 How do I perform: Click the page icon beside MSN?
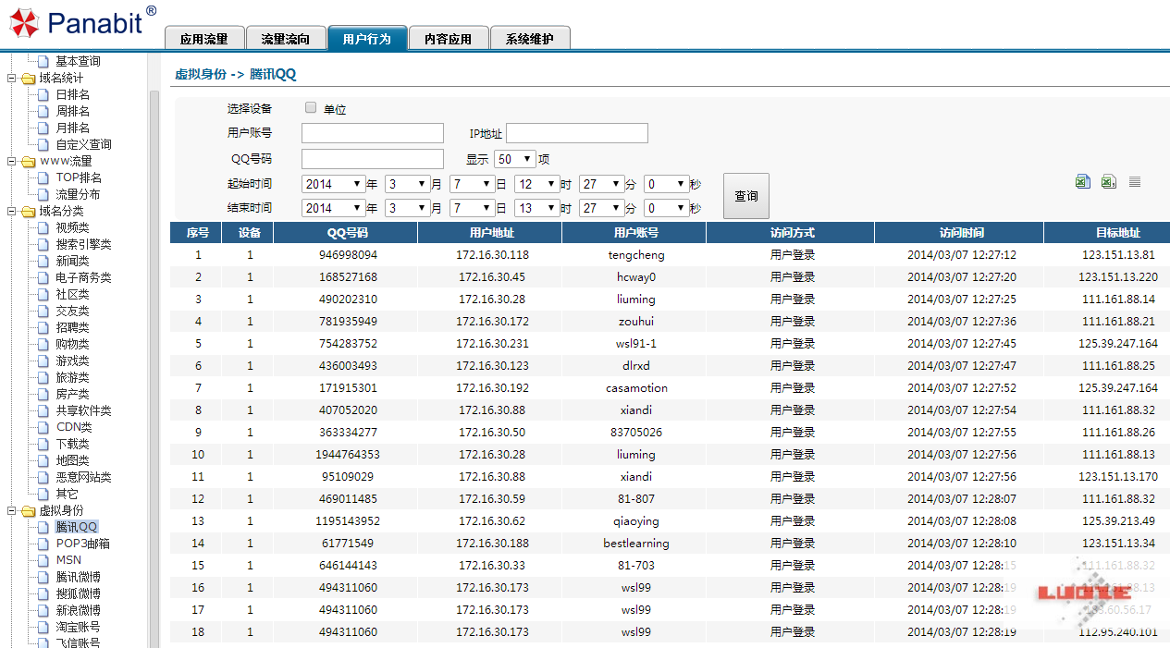click(x=43, y=560)
